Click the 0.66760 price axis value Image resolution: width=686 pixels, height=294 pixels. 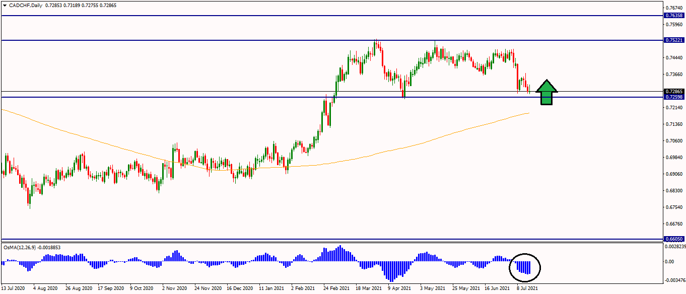point(674,224)
